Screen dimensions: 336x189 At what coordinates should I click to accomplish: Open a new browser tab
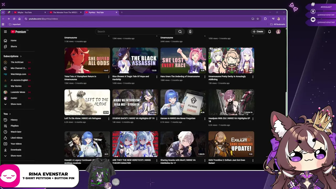[122, 12]
